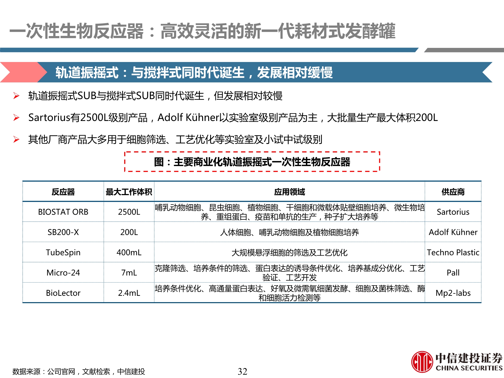The height and width of the screenshot is (378, 504).
Task: Expand the 最大工作体积 column header
Action: pos(129,191)
